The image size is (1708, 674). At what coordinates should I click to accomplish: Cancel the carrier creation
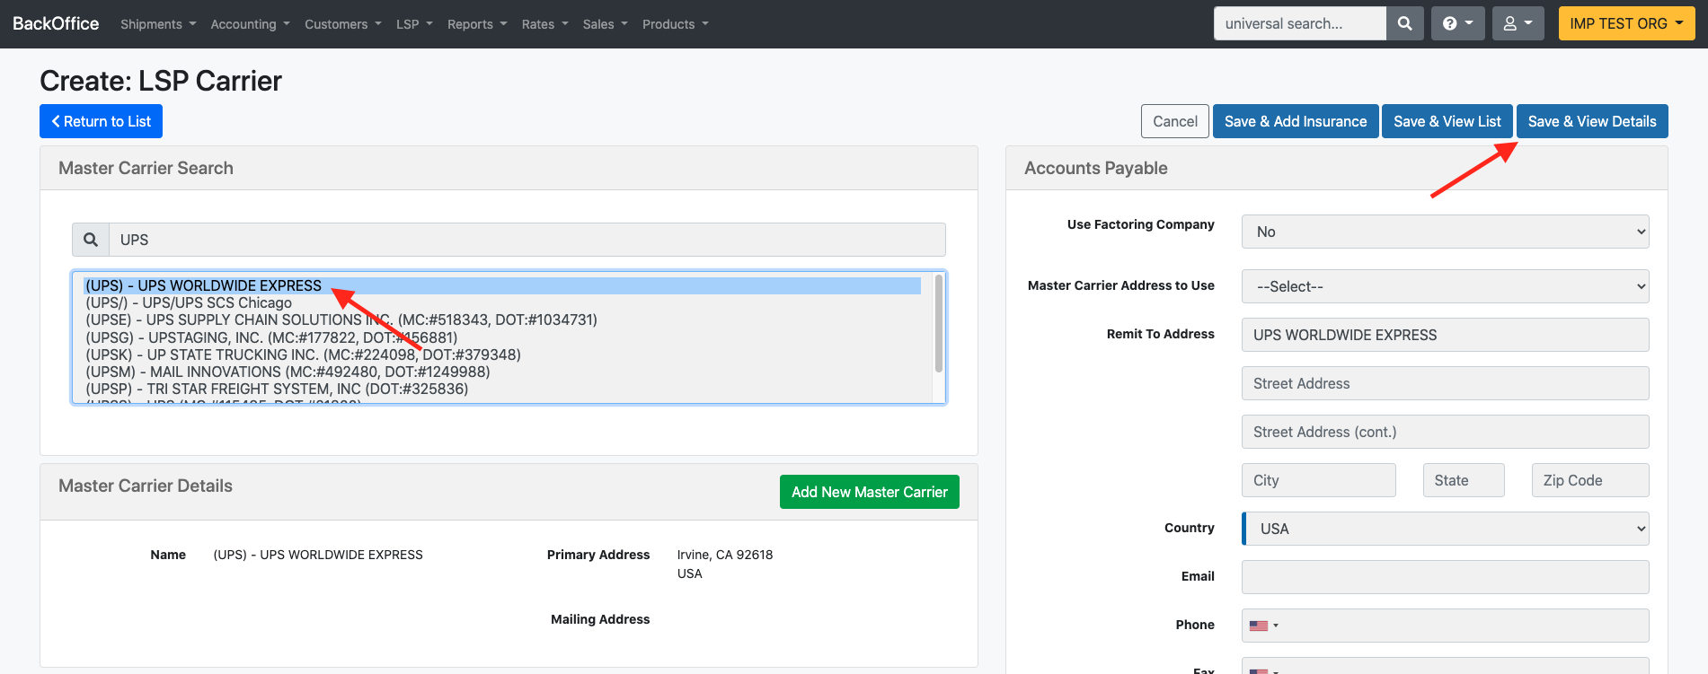(1174, 121)
